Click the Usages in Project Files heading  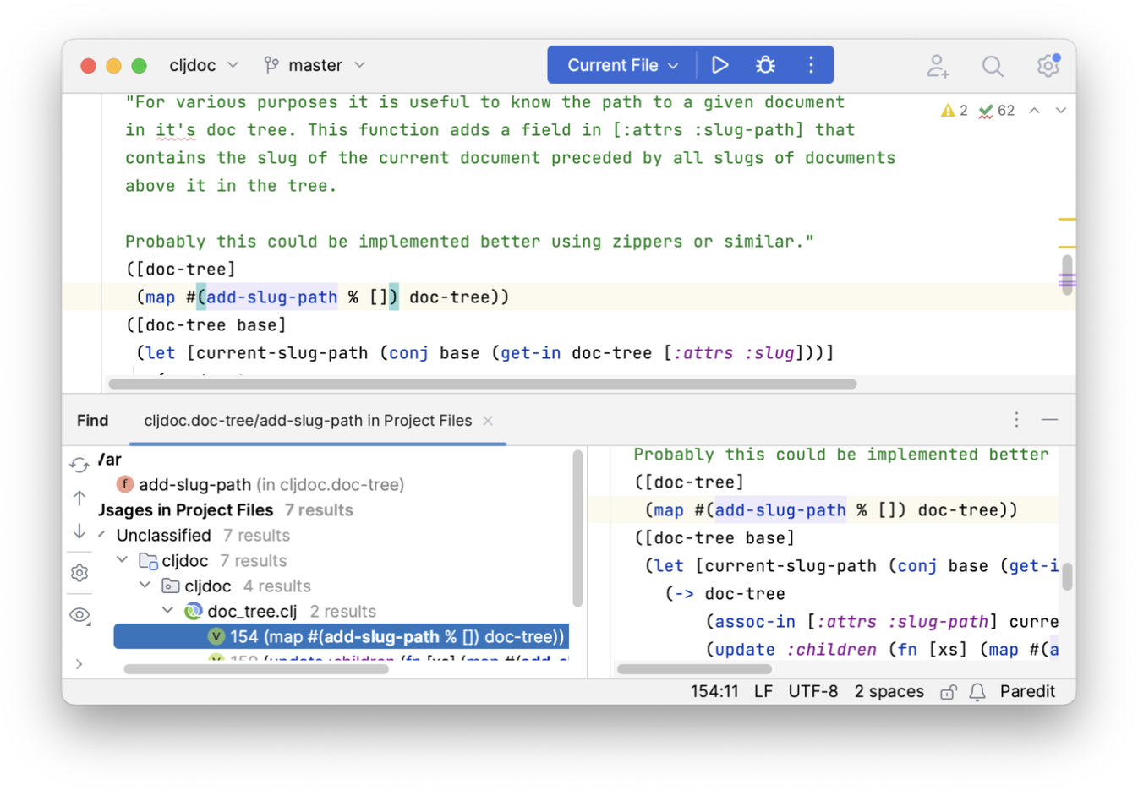(x=186, y=510)
